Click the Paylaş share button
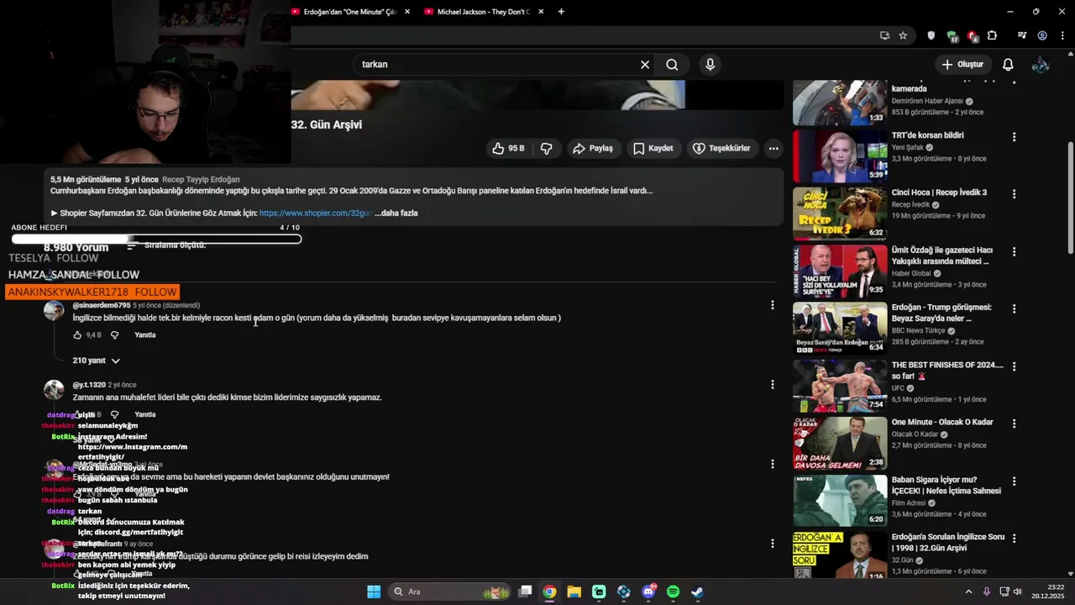1075x605 pixels. point(593,148)
